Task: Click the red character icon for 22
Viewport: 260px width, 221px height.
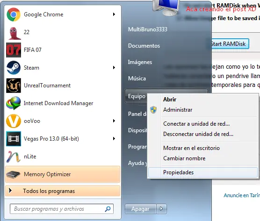Action: [14, 33]
